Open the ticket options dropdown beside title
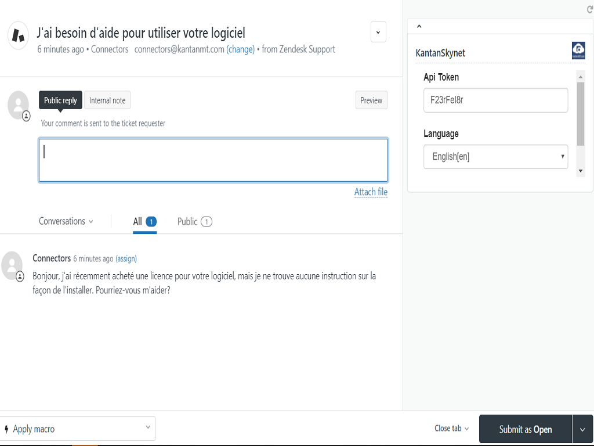Image resolution: width=594 pixels, height=446 pixels. pyautogui.click(x=378, y=32)
